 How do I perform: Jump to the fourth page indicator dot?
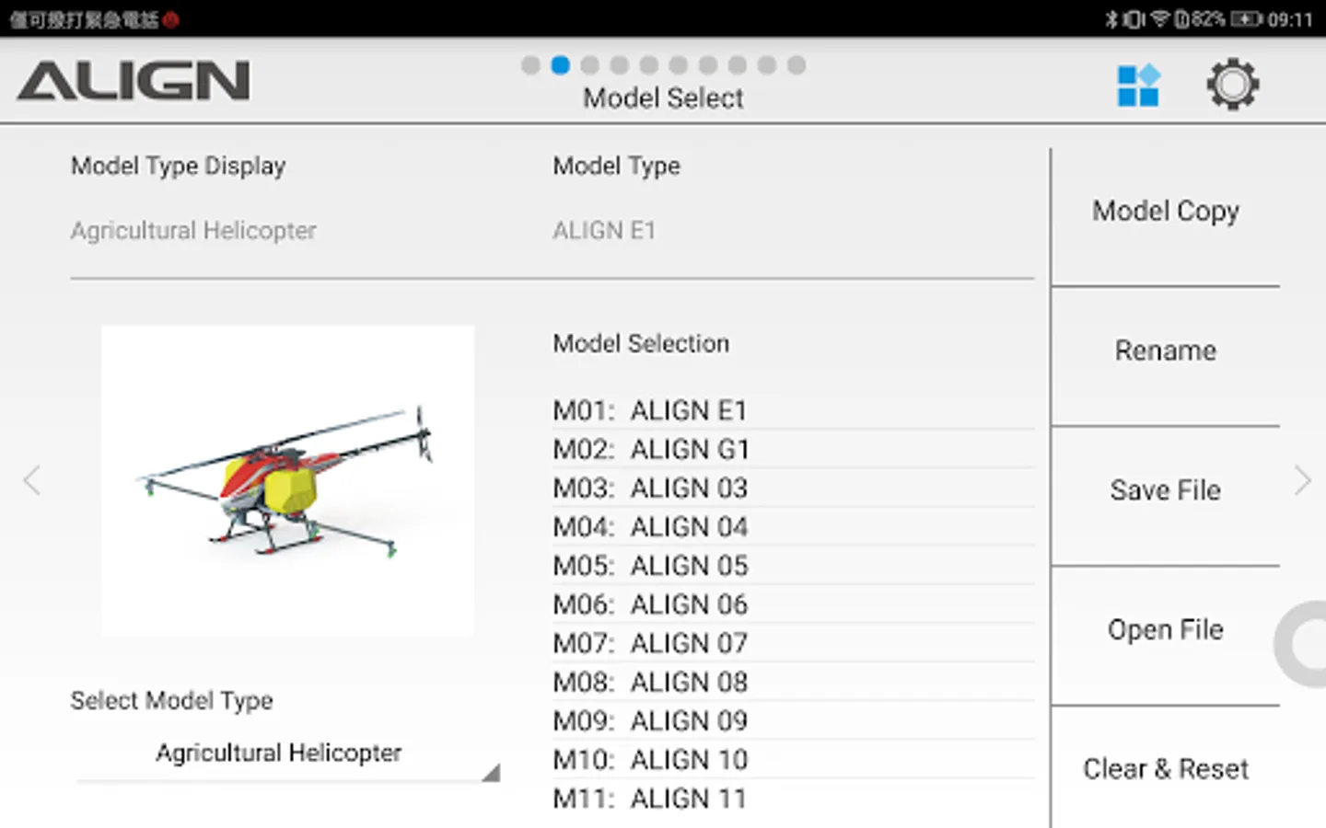point(619,65)
